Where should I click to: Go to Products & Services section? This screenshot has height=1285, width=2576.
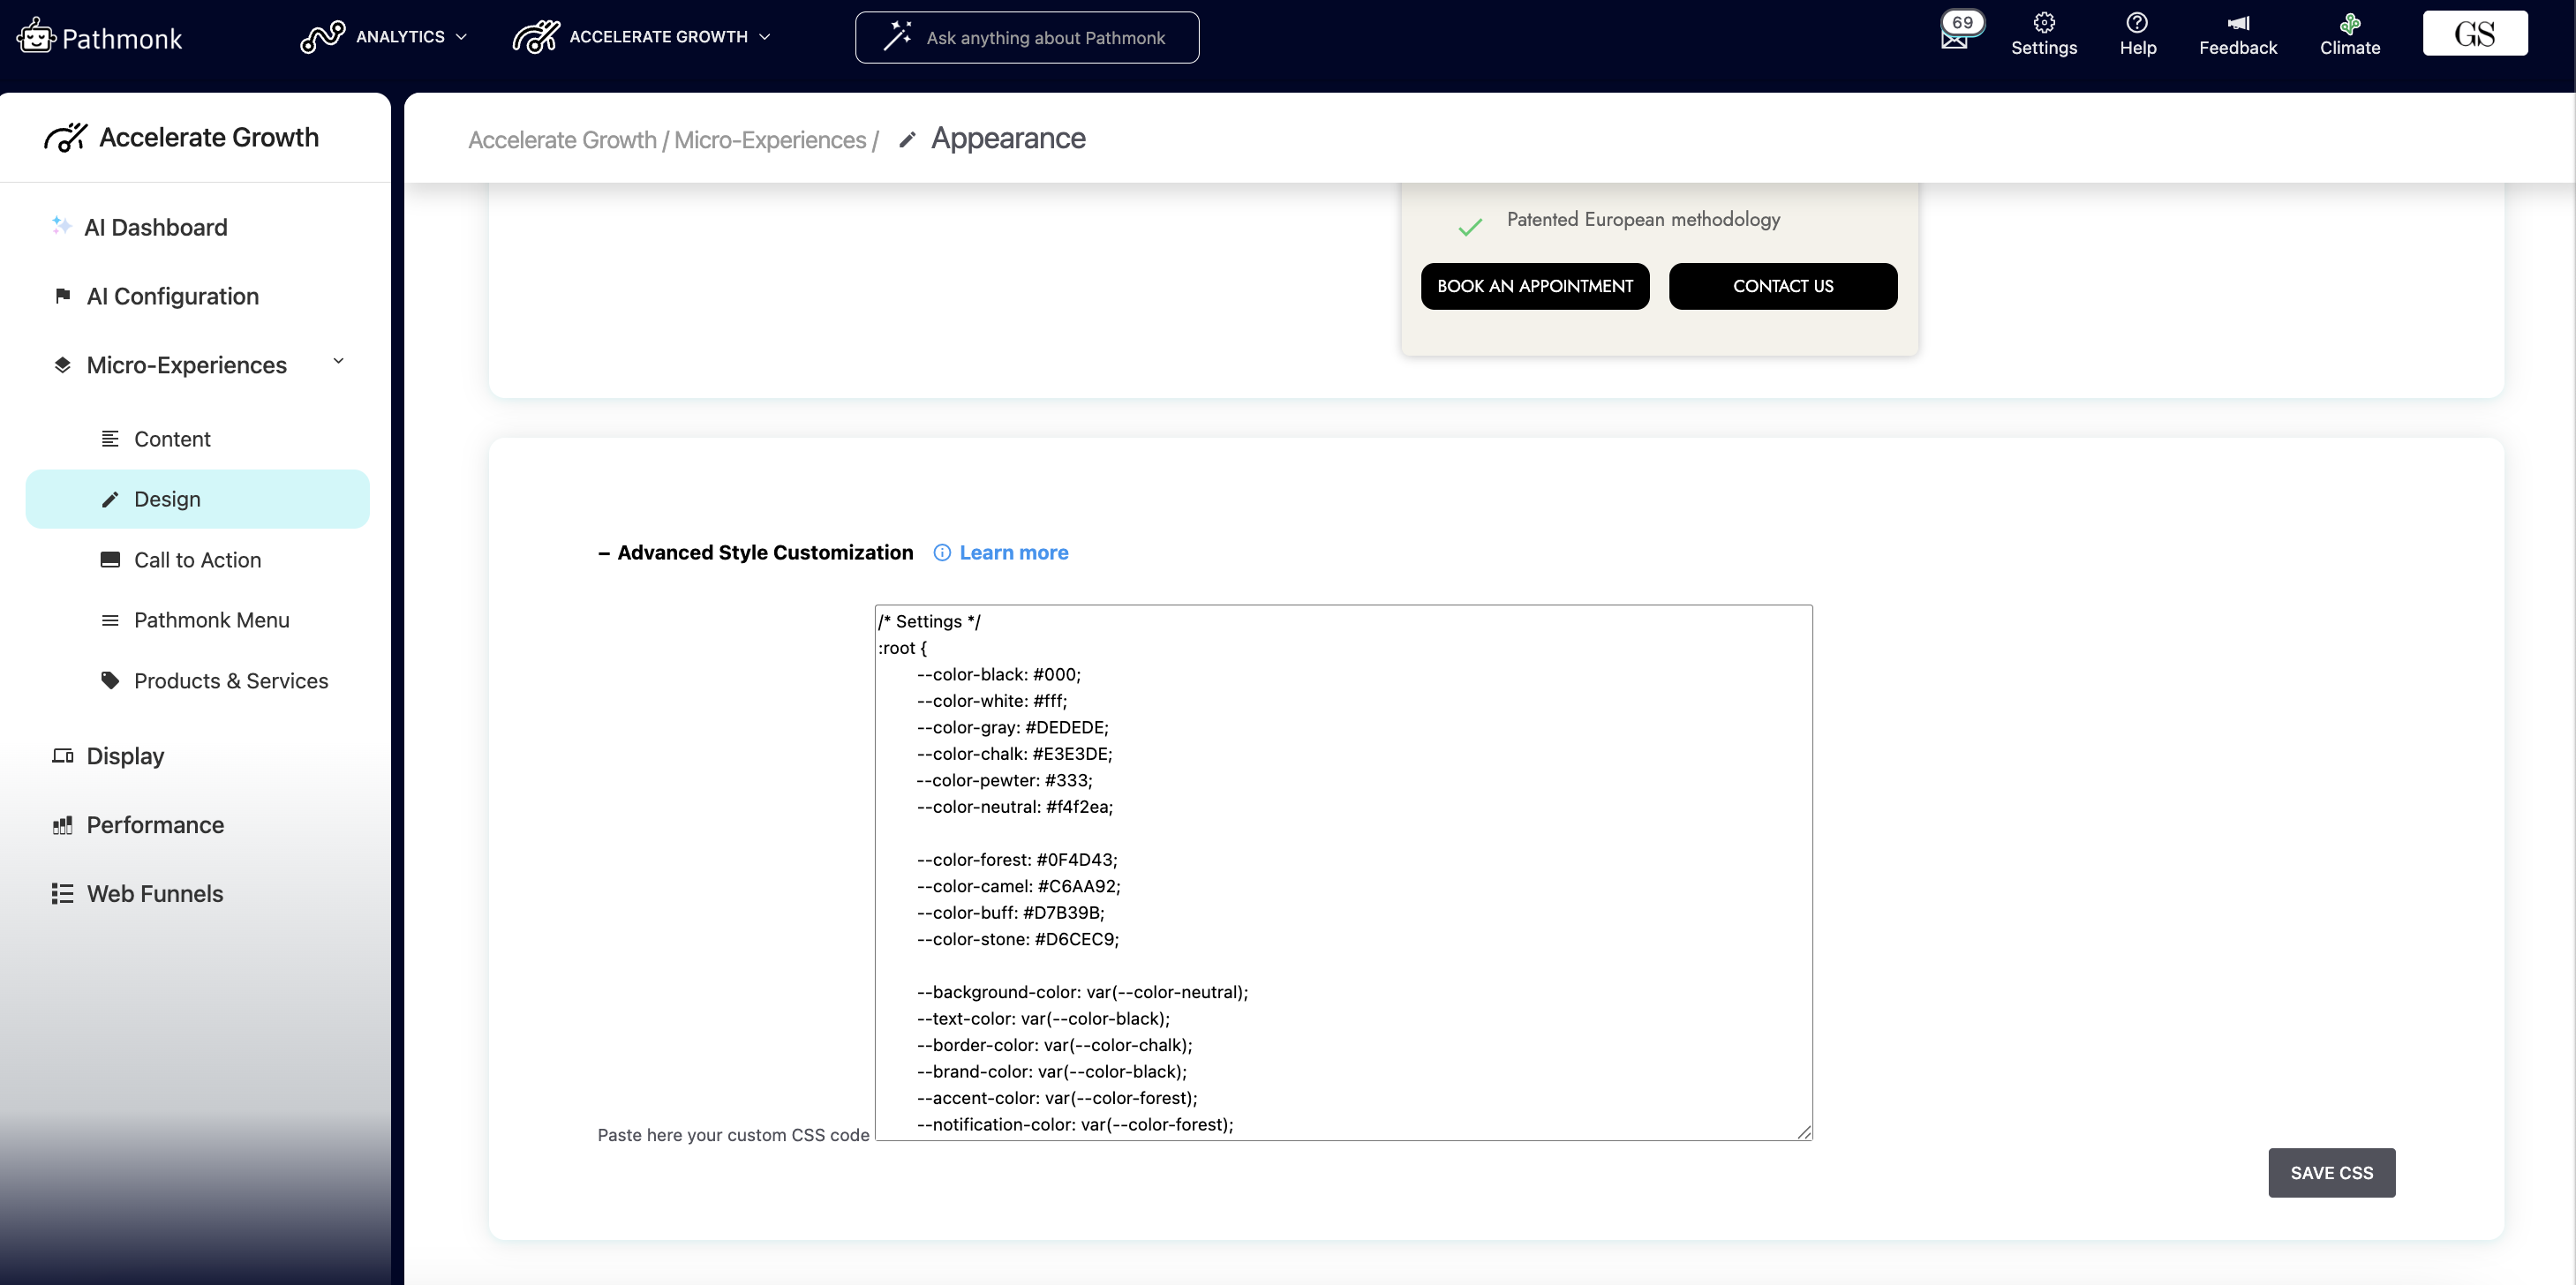coord(230,681)
